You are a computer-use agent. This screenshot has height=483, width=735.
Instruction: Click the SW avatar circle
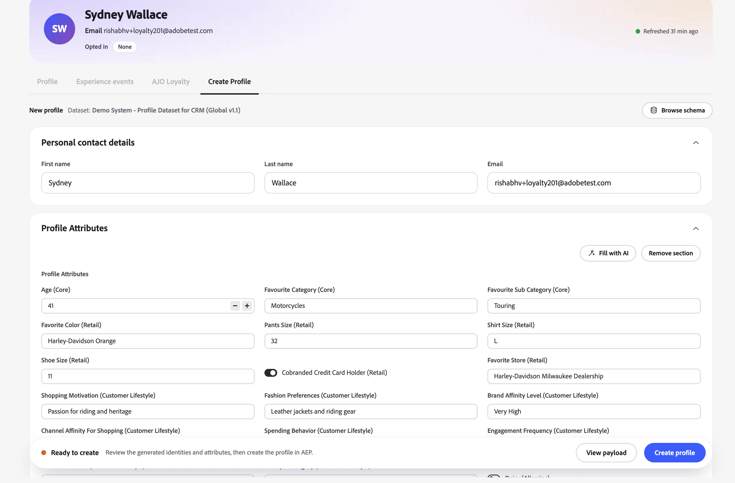tap(59, 29)
